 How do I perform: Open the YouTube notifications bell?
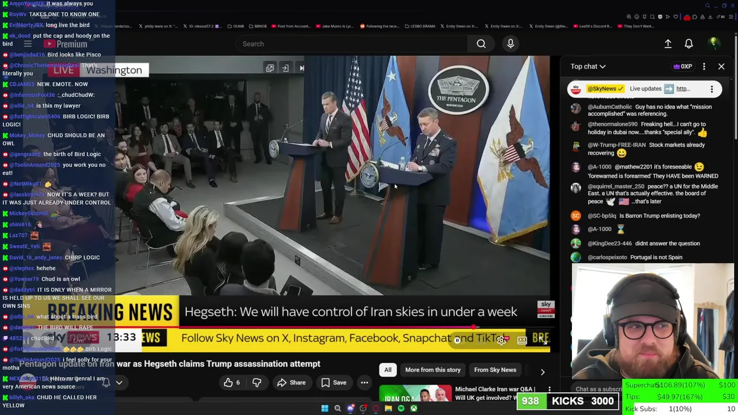tap(688, 44)
